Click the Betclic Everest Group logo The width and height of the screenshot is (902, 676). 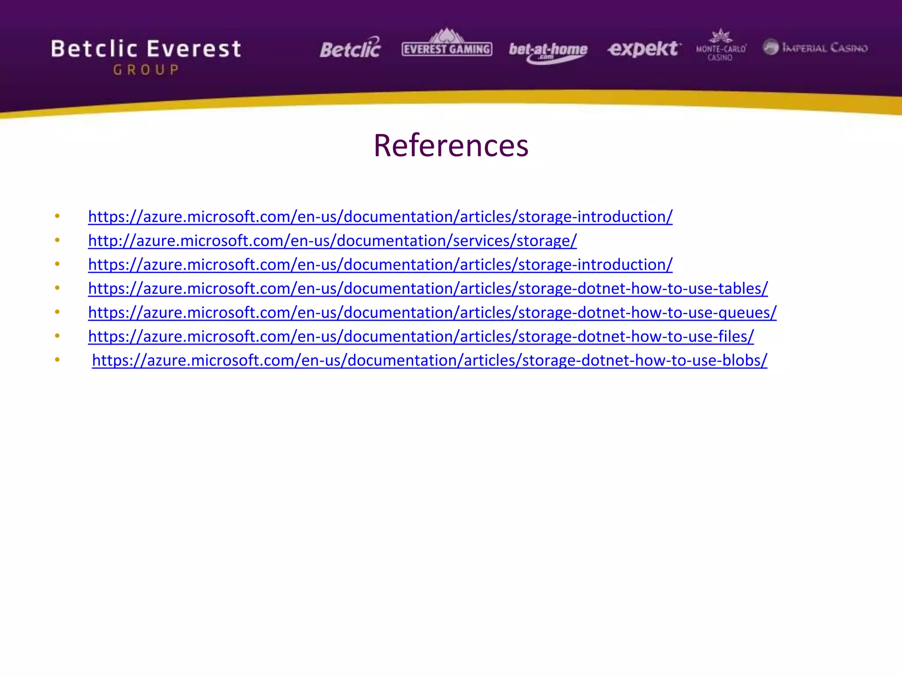point(146,57)
